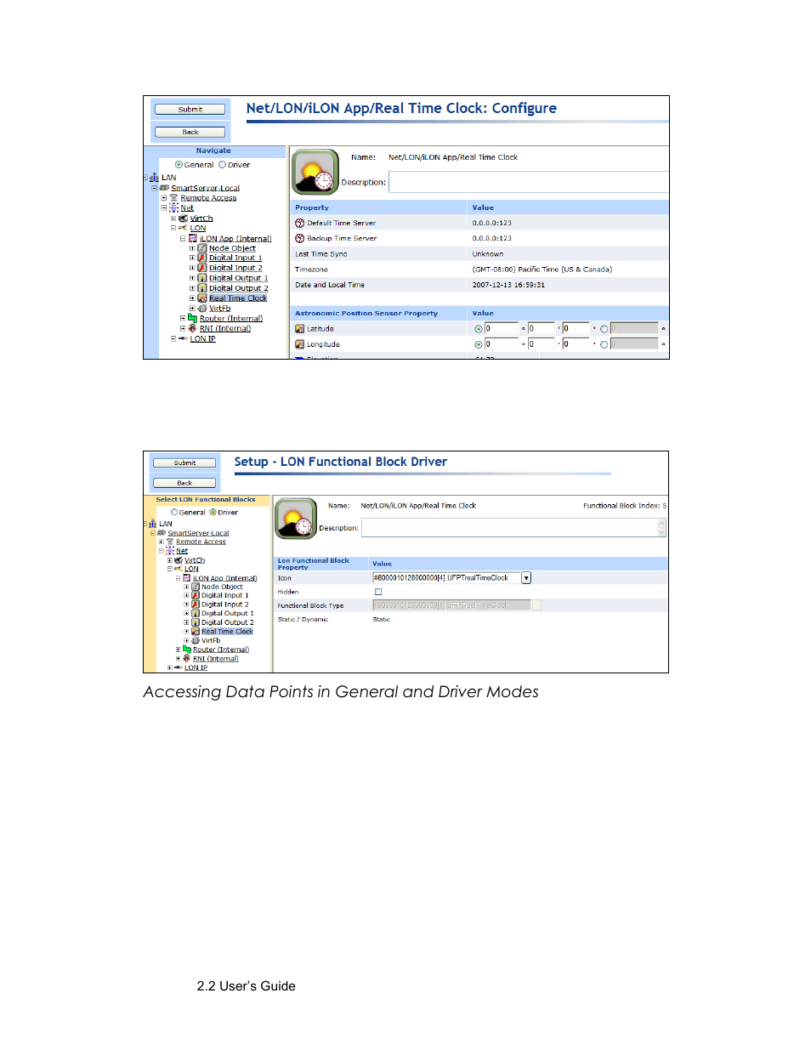Click the VirtCh channel icon in Configure tree
Viewport: 811px width, 1050px height.
pyautogui.click(x=183, y=218)
